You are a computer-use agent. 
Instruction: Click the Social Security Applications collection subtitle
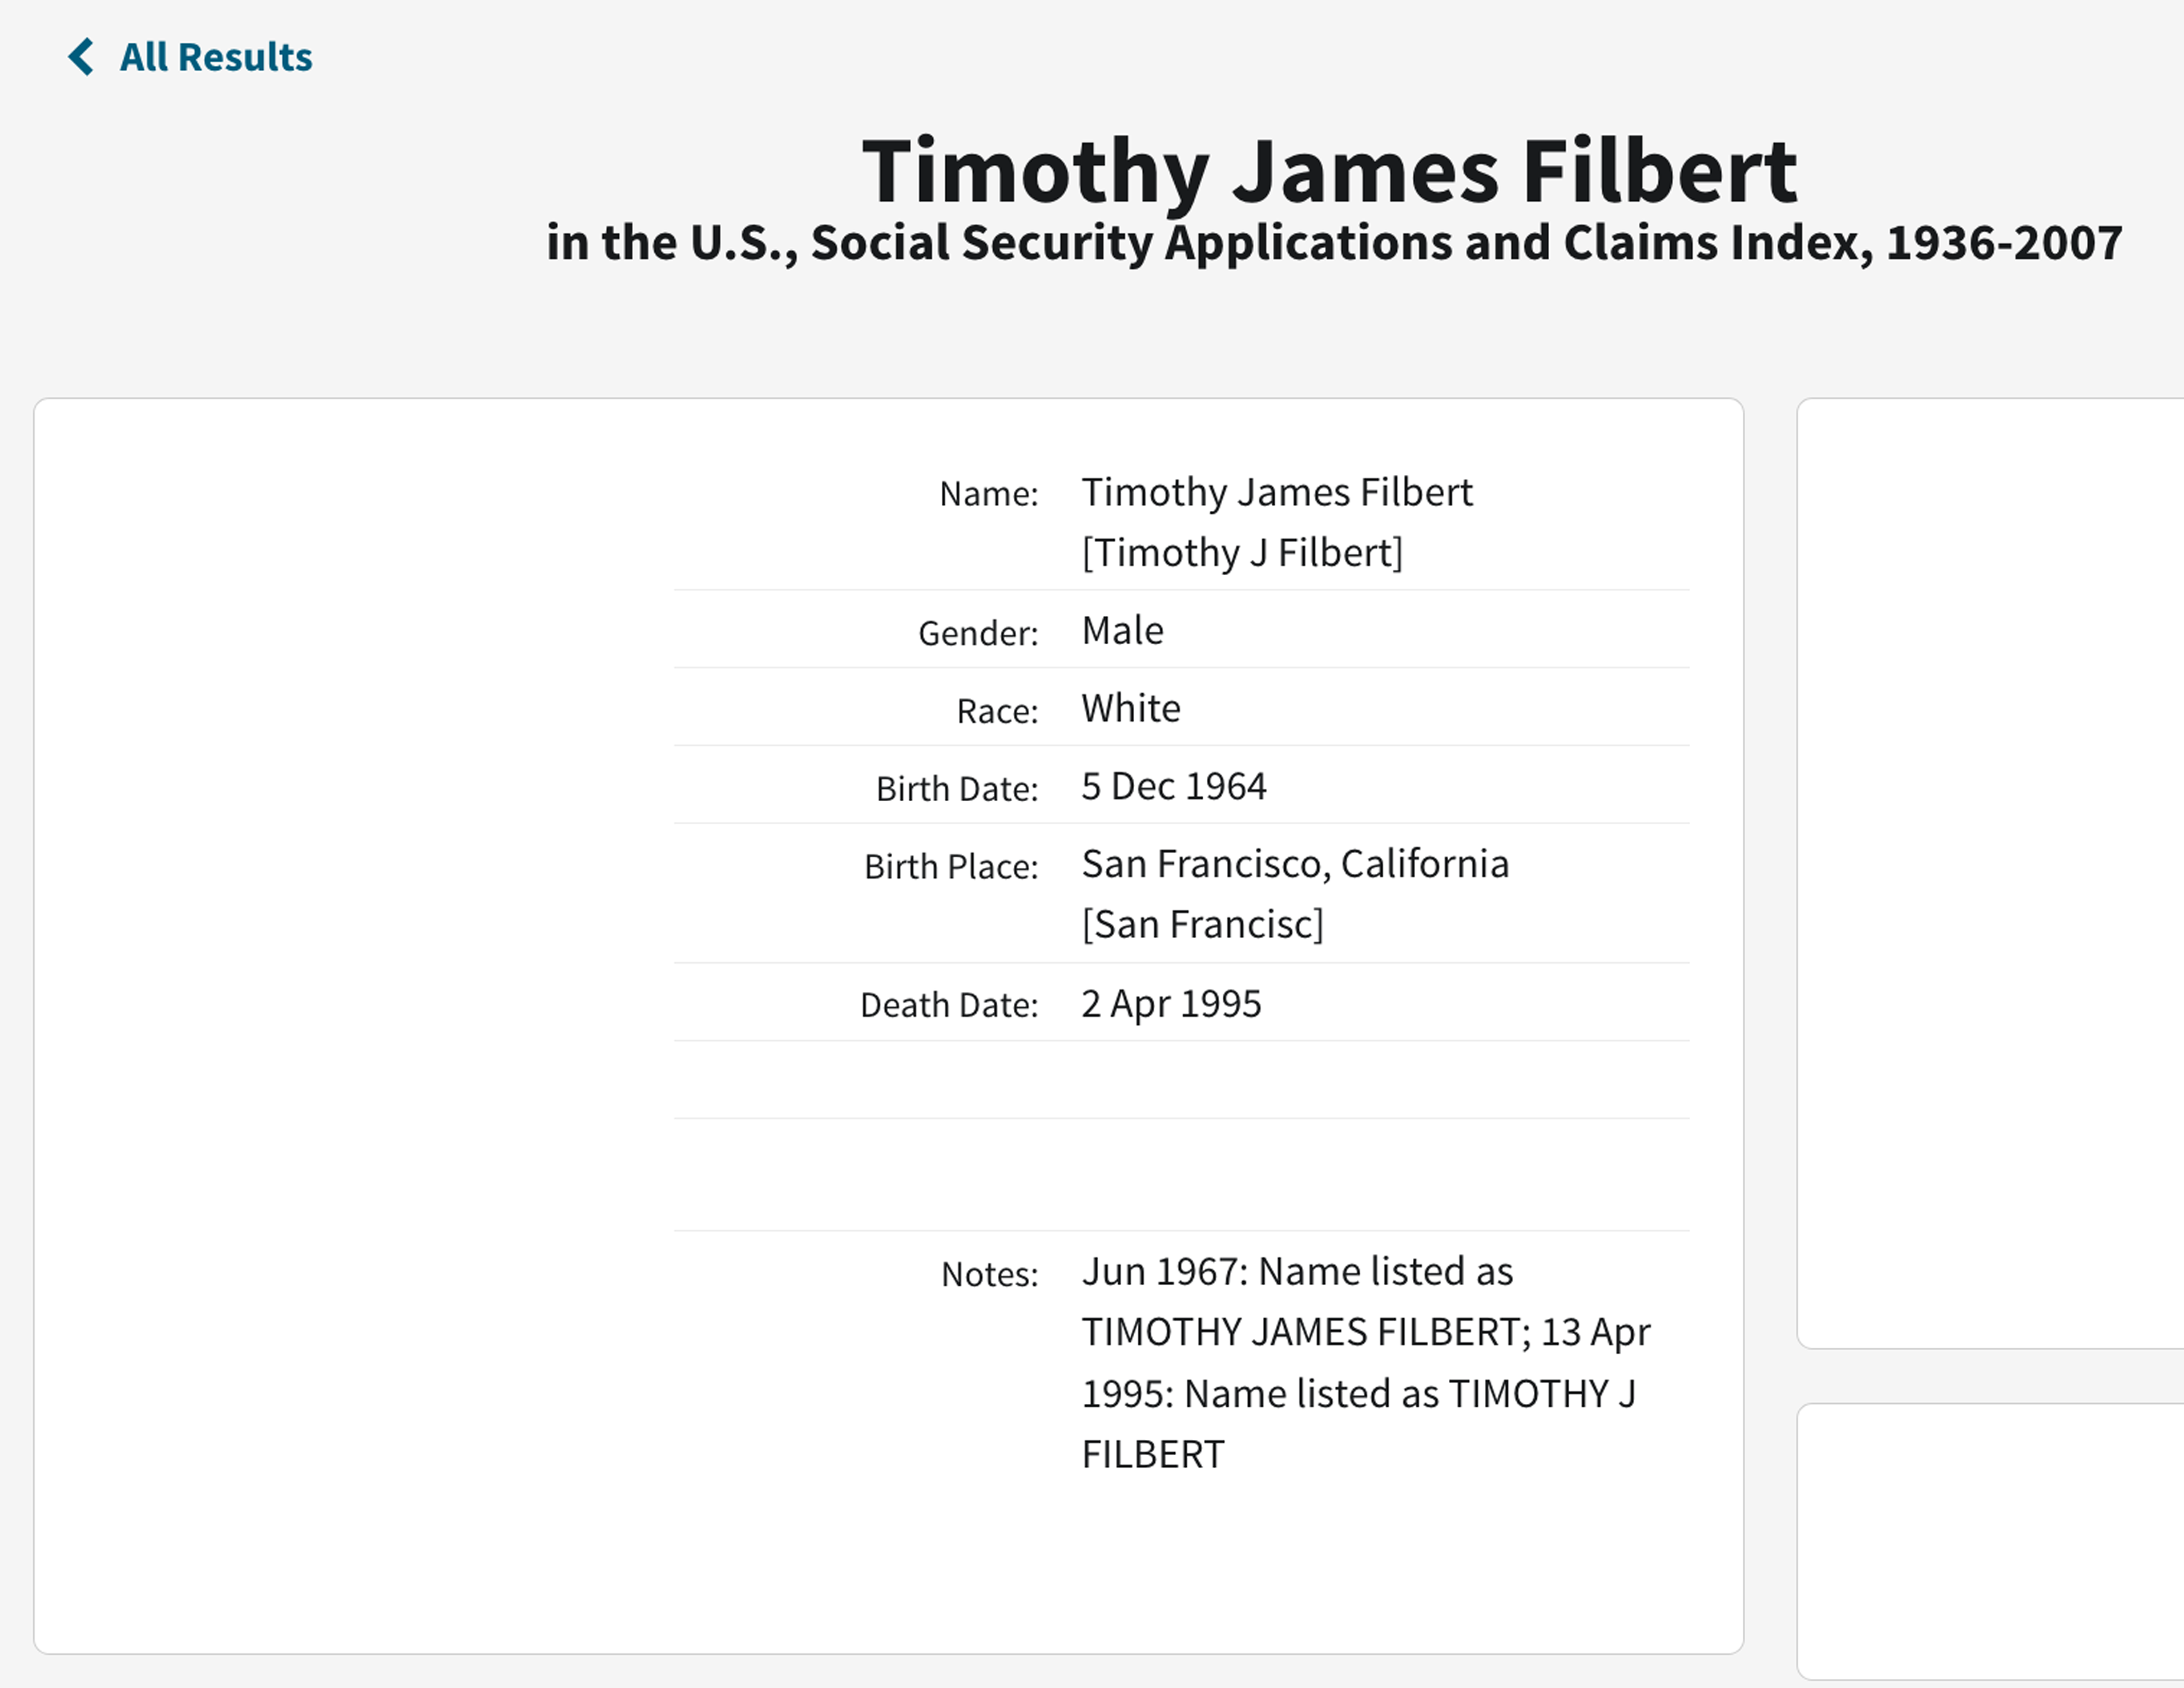coord(1334,243)
